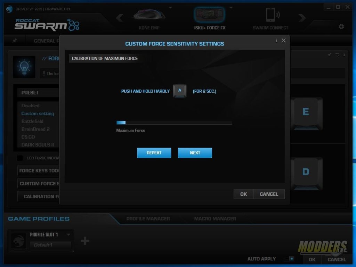Image resolution: width=356 pixels, height=267 pixels.
Task: Add a new profile with plus icon
Action: 85,241
